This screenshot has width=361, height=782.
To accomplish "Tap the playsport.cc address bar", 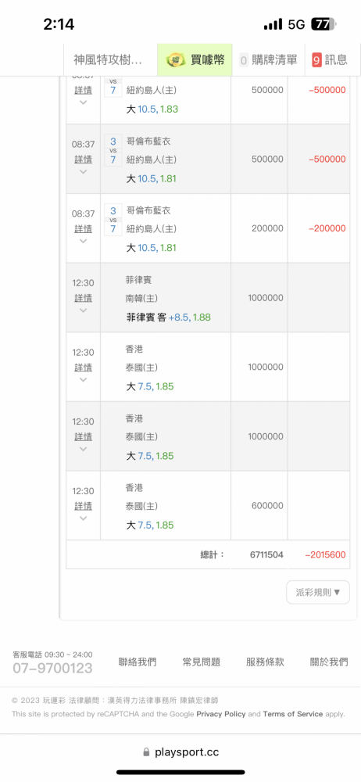I will [x=180, y=752].
